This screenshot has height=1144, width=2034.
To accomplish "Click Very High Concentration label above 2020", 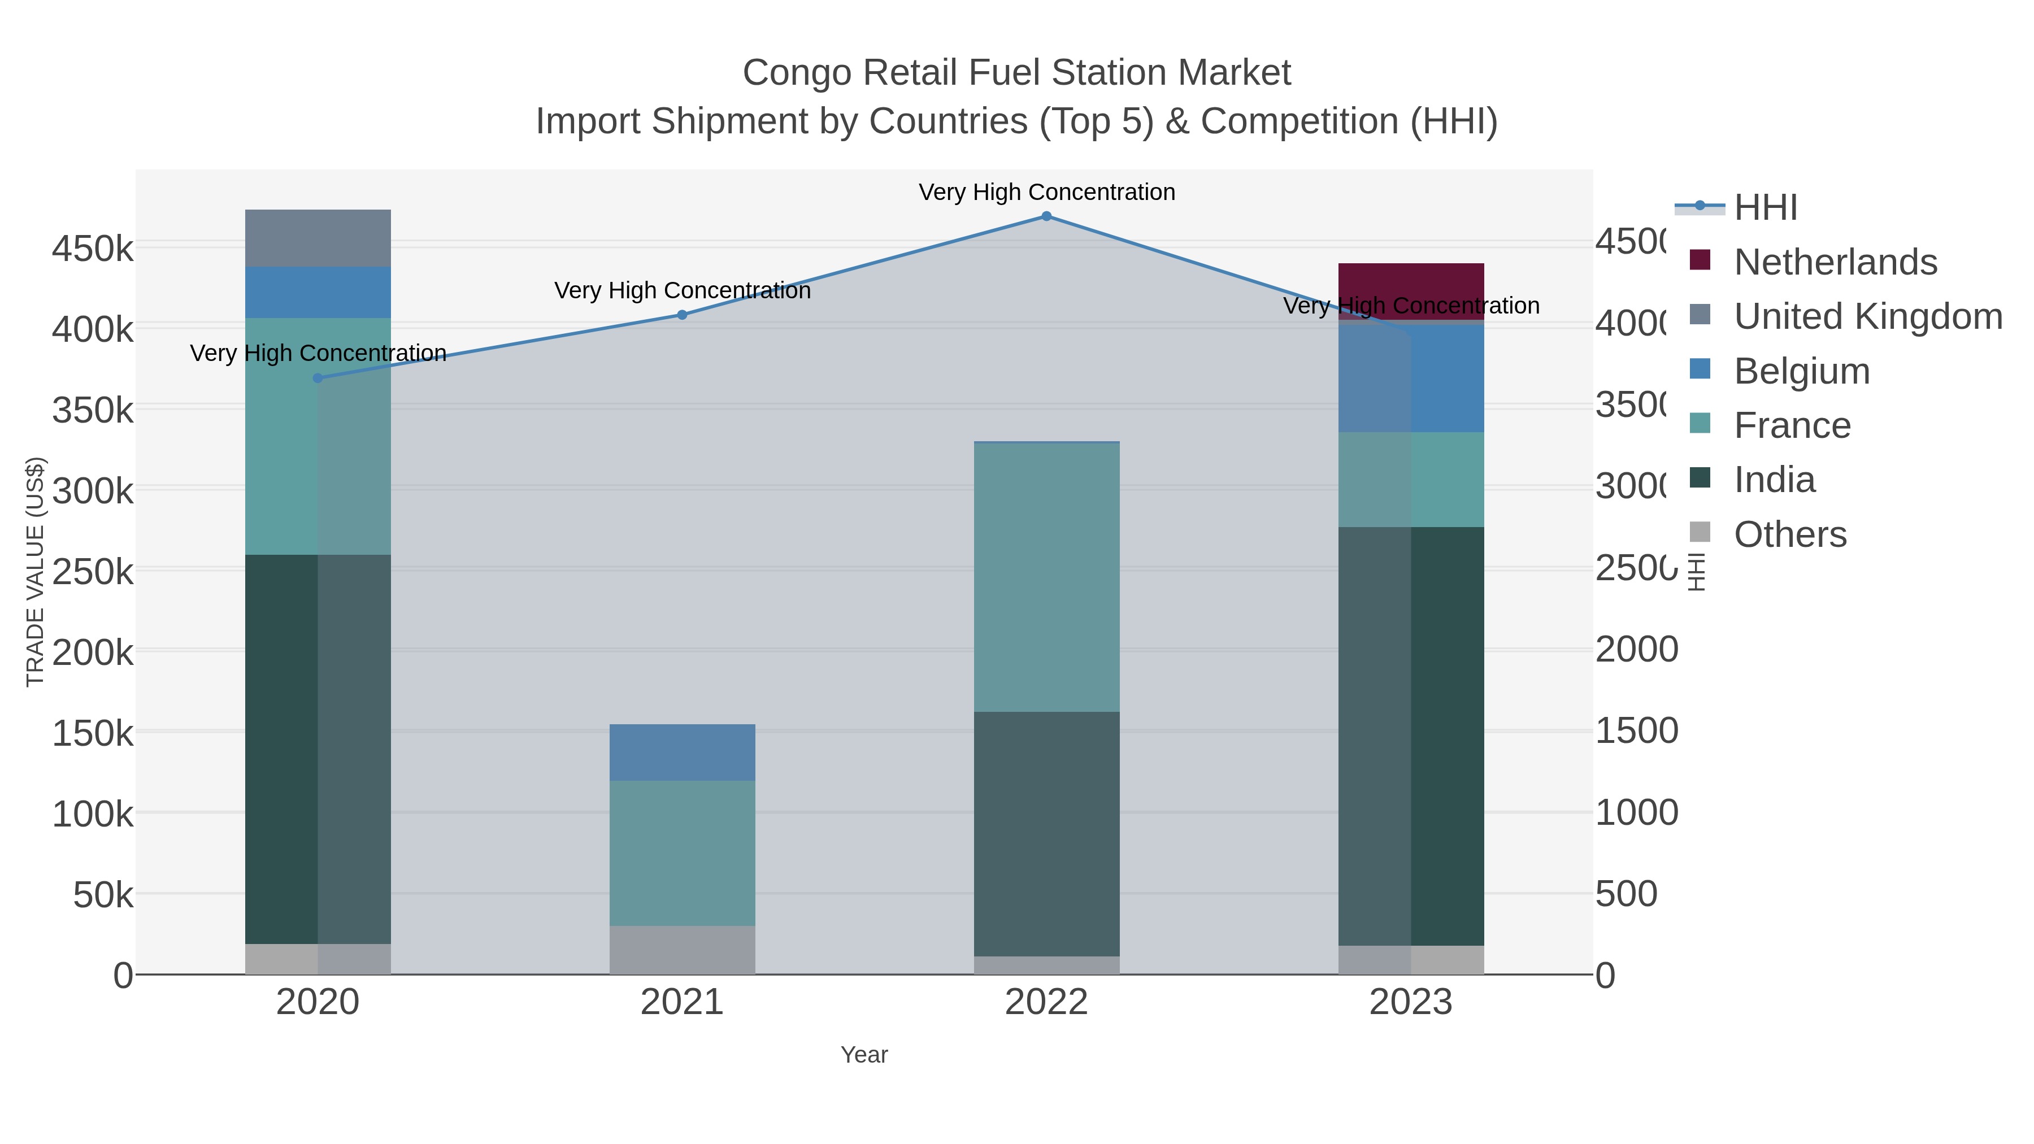I will click(318, 353).
